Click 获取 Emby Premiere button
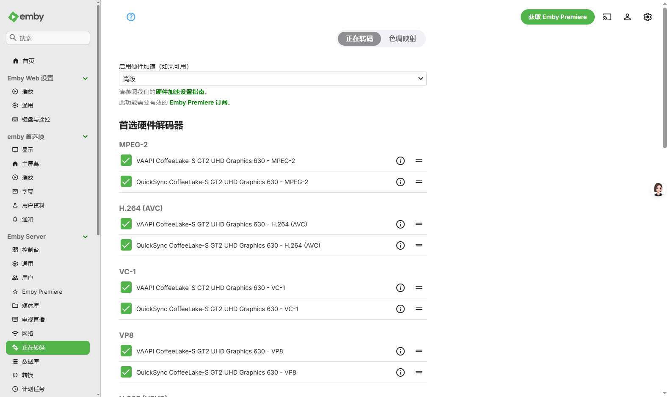668x397 pixels. click(x=558, y=17)
